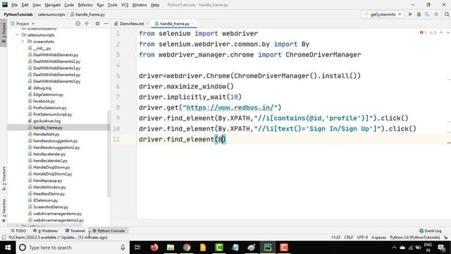This screenshot has height=254, width=451.
Task: Collapse the seleniumscripts folder
Action: pyautogui.click(x=17, y=35)
